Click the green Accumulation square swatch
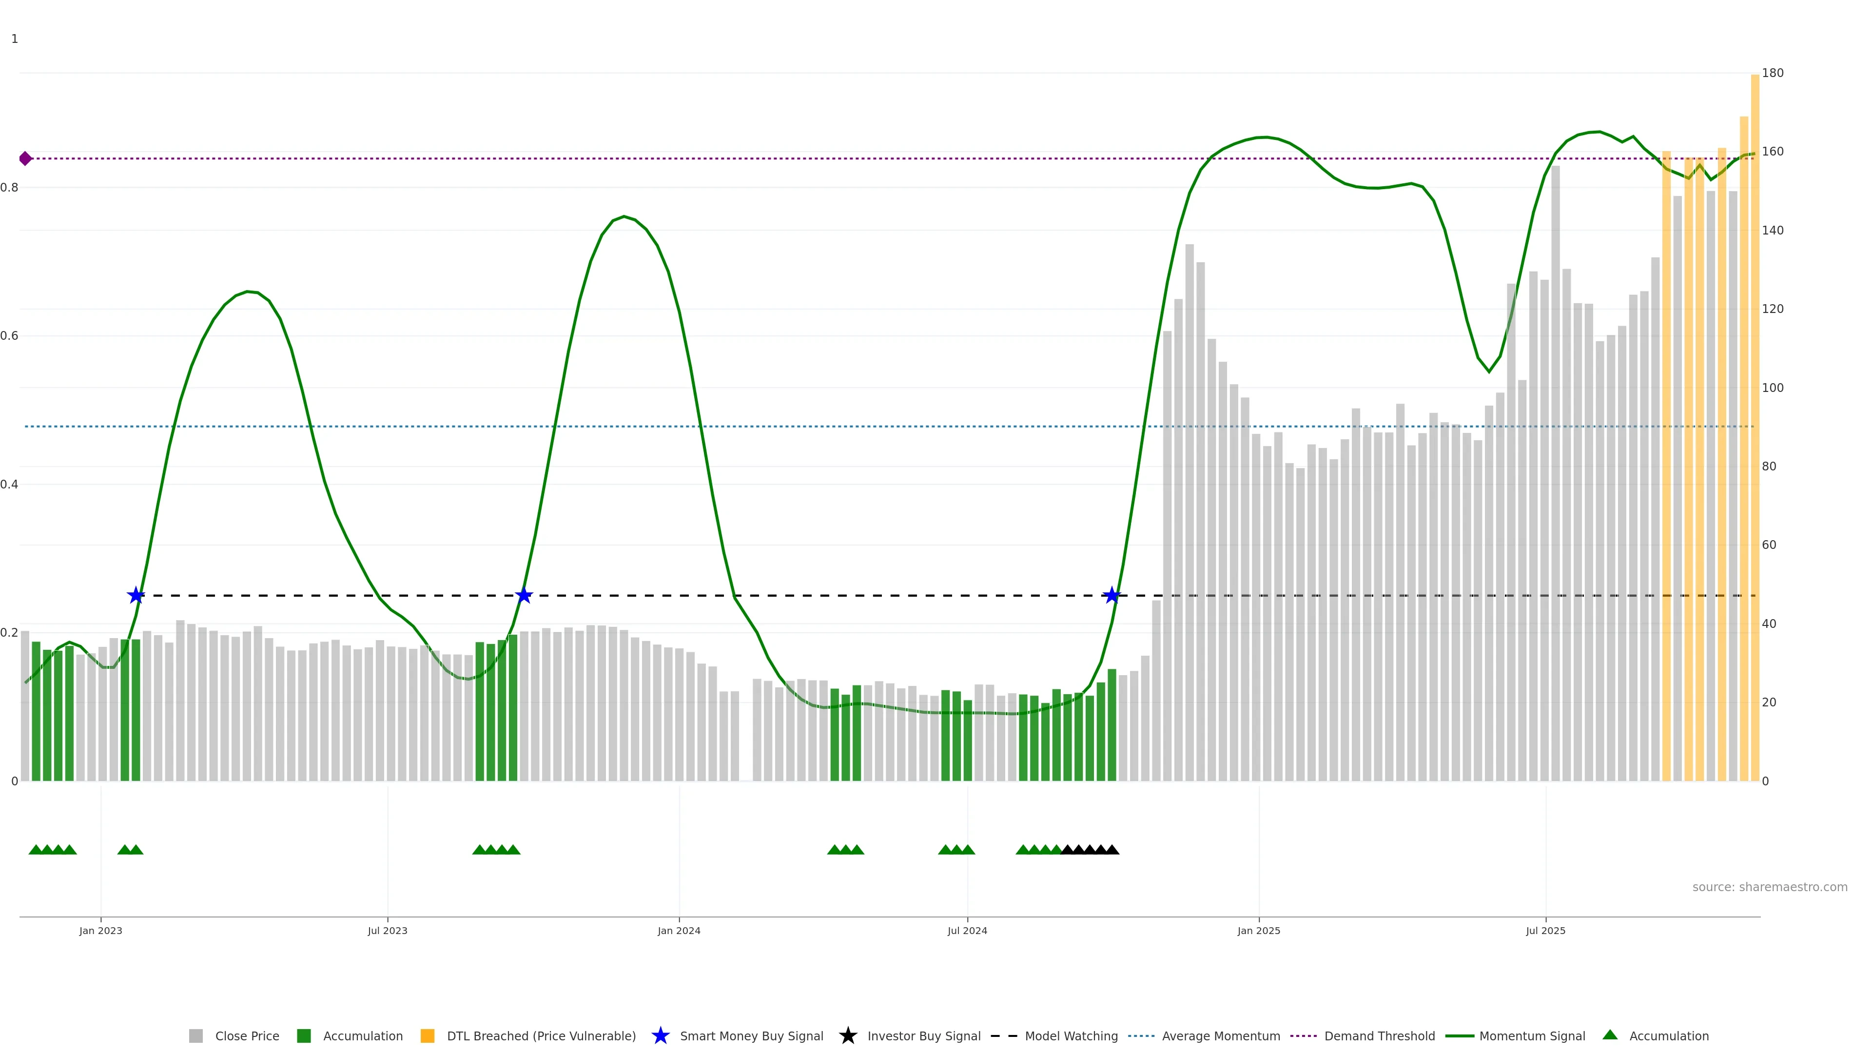Screen dimensions: 1872x1053 pyautogui.click(x=304, y=1035)
